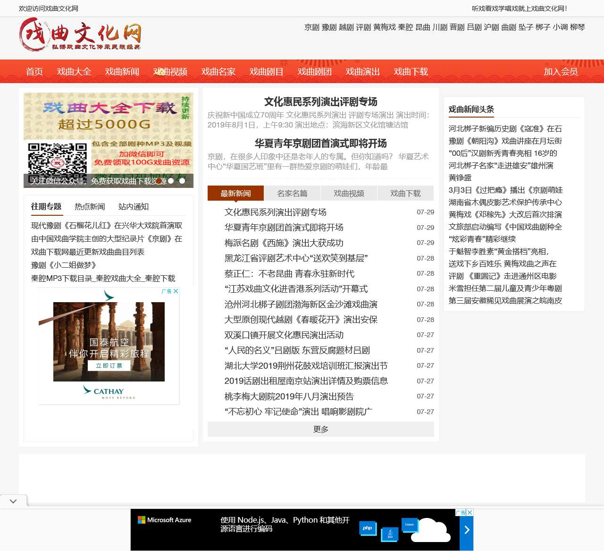Open the 戏曲大全 navigation menu
The image size is (604, 551).
pyautogui.click(x=74, y=72)
